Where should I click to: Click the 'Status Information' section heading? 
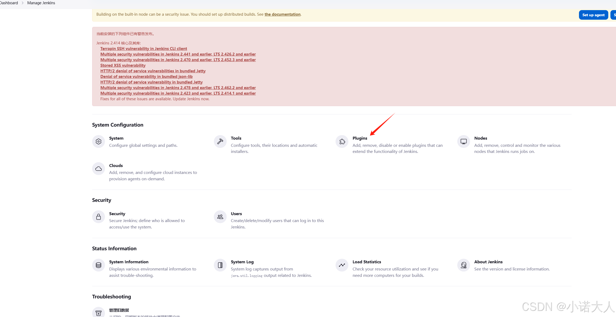click(114, 249)
